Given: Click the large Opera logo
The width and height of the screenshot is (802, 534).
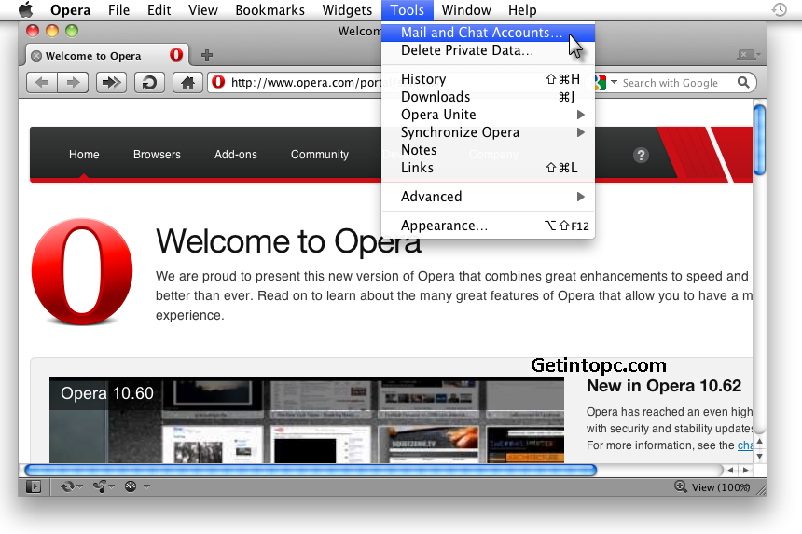Looking at the screenshot, I should tap(82, 271).
